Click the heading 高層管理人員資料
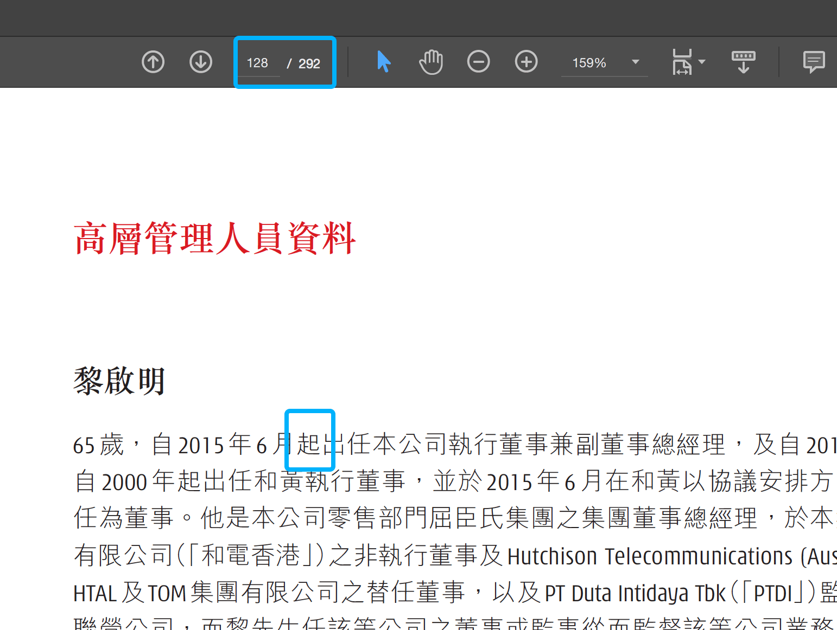Viewport: 837px width, 630px height. (x=215, y=238)
